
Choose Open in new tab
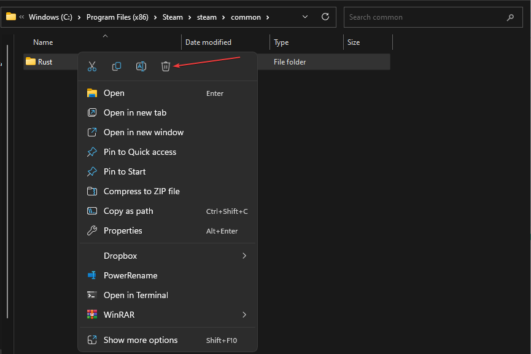tap(135, 112)
